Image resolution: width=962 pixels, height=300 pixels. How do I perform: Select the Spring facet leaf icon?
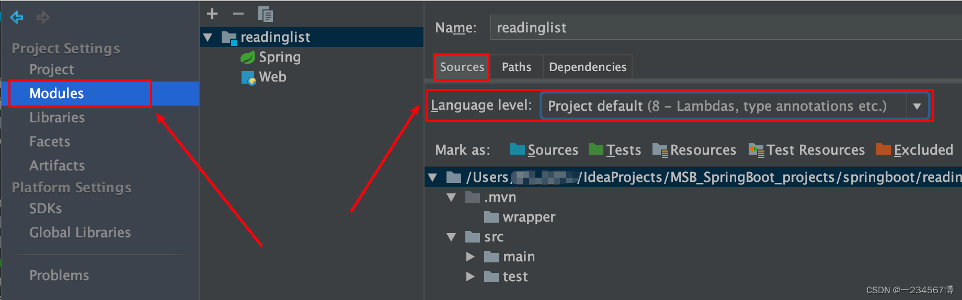(x=247, y=57)
